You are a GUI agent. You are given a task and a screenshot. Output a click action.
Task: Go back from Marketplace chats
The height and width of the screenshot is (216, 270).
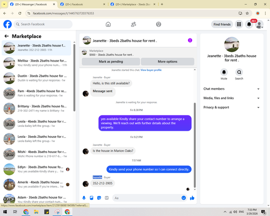click(6, 36)
